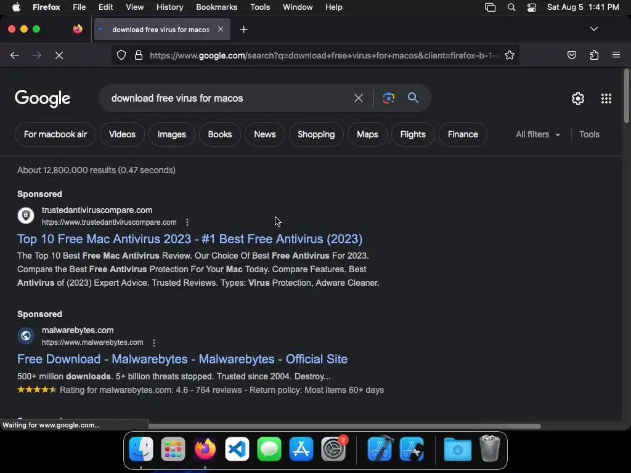Open the View menu

(134, 7)
